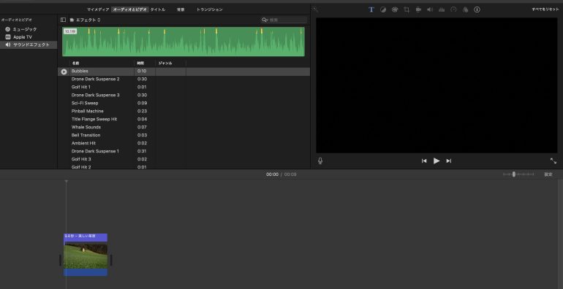
Task: Open the color balance adjustment
Action: 383,9
